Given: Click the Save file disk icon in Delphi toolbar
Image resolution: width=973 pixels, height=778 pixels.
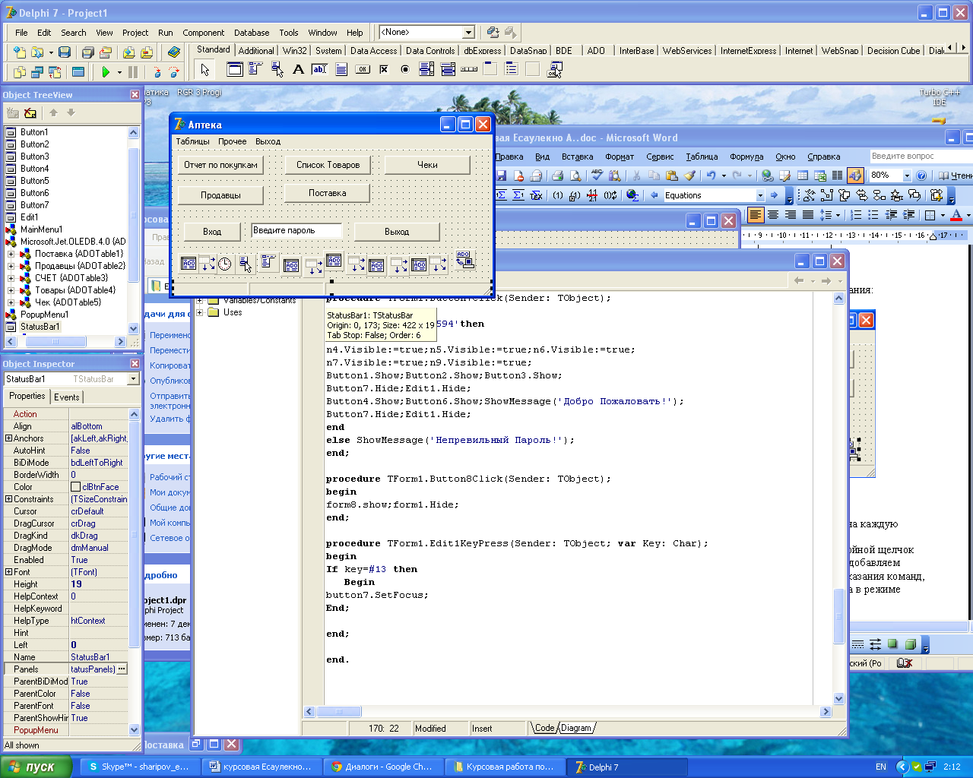Looking at the screenshot, I should 65,52.
